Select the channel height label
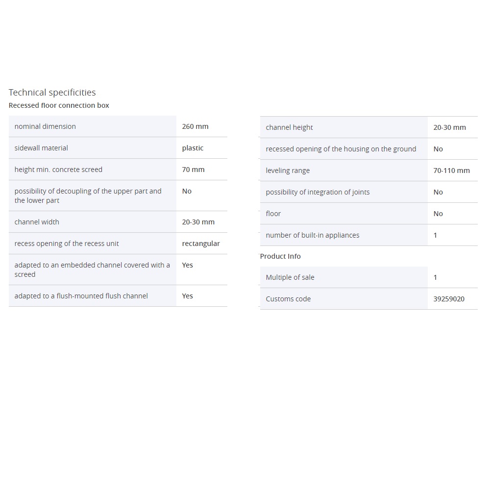This screenshot has width=490, height=490. (x=289, y=127)
